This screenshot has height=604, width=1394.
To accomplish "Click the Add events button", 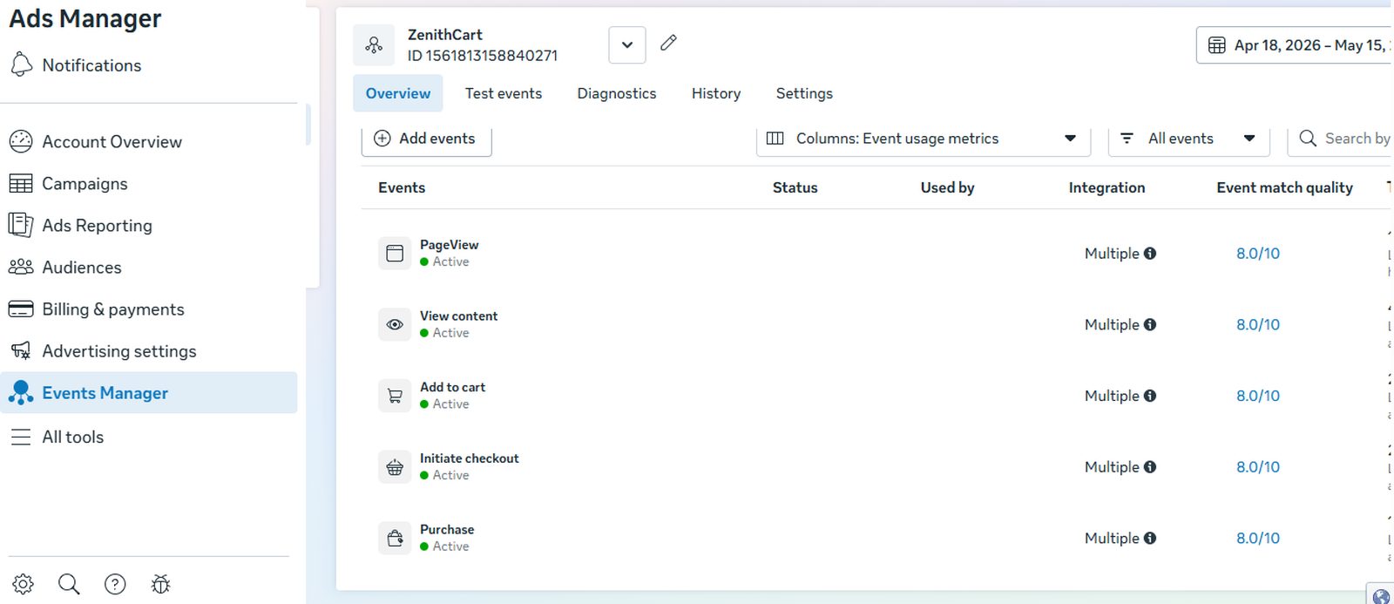I will 426,139.
